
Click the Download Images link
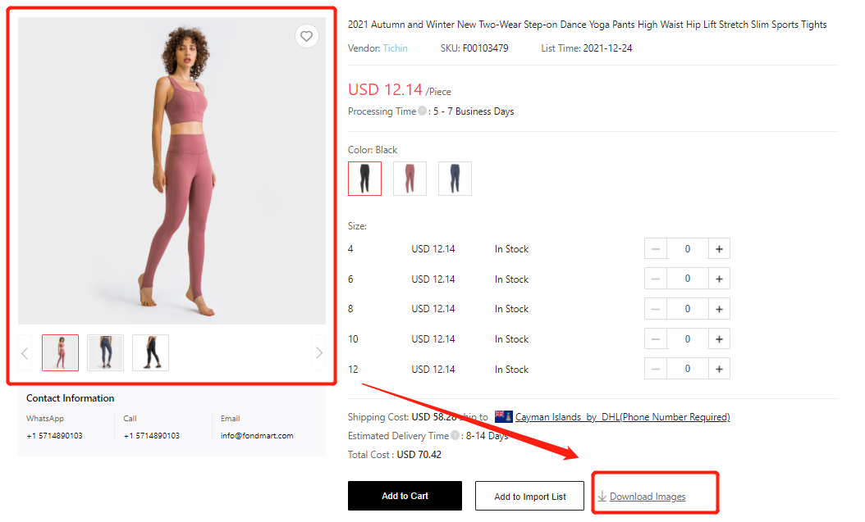[647, 497]
